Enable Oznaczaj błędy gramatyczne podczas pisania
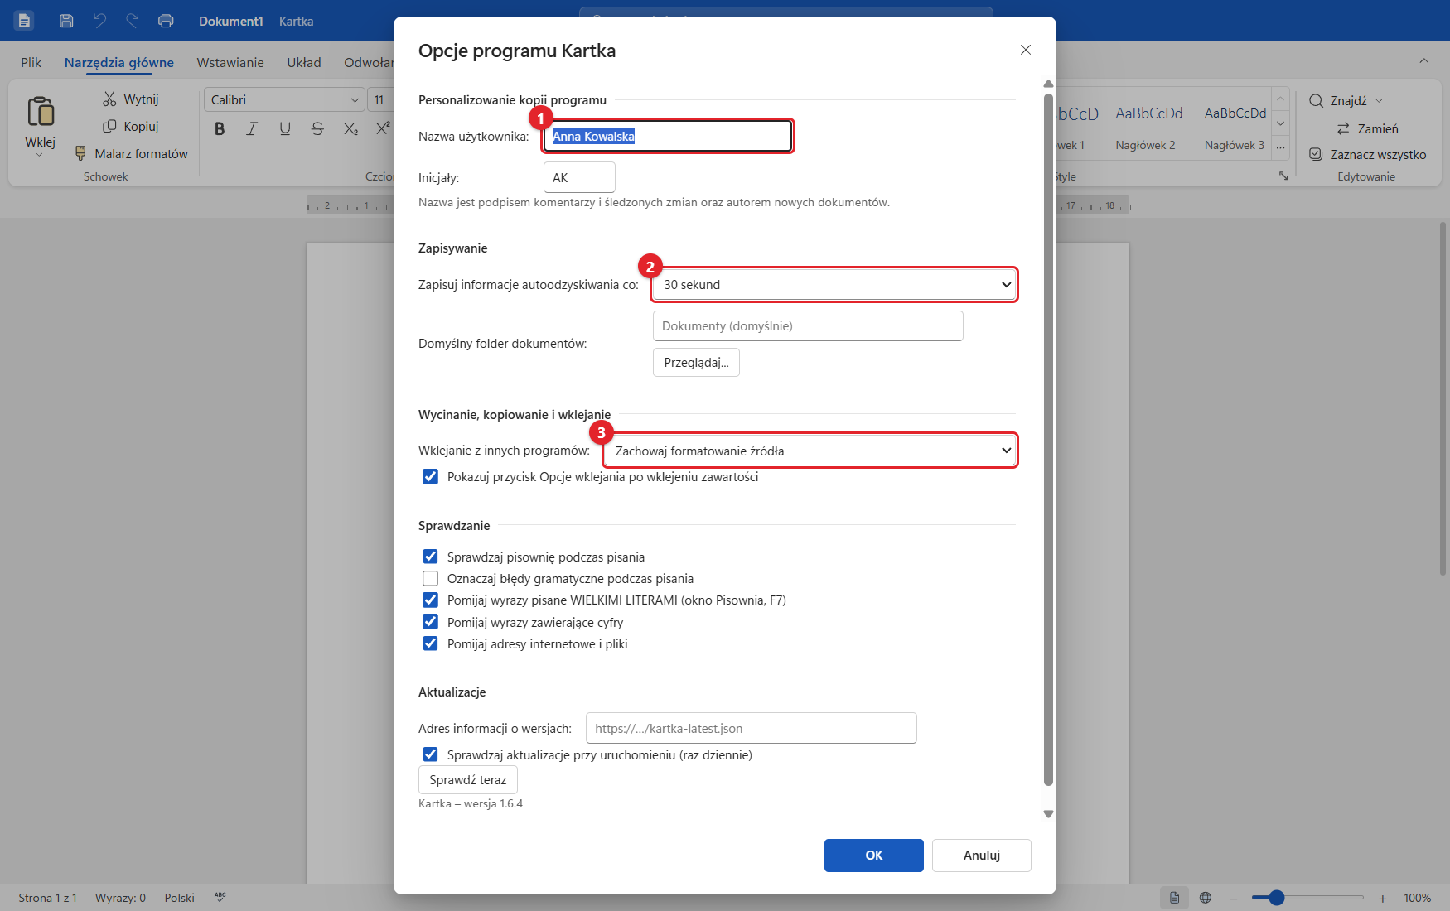 click(x=430, y=578)
